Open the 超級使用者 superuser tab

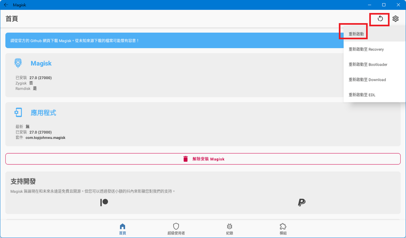[x=176, y=229]
